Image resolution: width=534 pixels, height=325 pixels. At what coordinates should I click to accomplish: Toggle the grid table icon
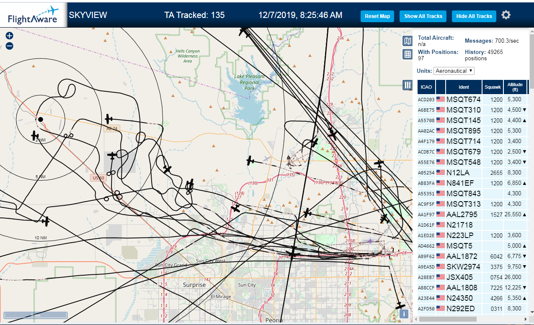(x=408, y=54)
